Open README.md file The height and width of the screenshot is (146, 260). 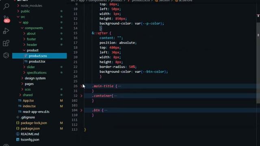pos(30,134)
